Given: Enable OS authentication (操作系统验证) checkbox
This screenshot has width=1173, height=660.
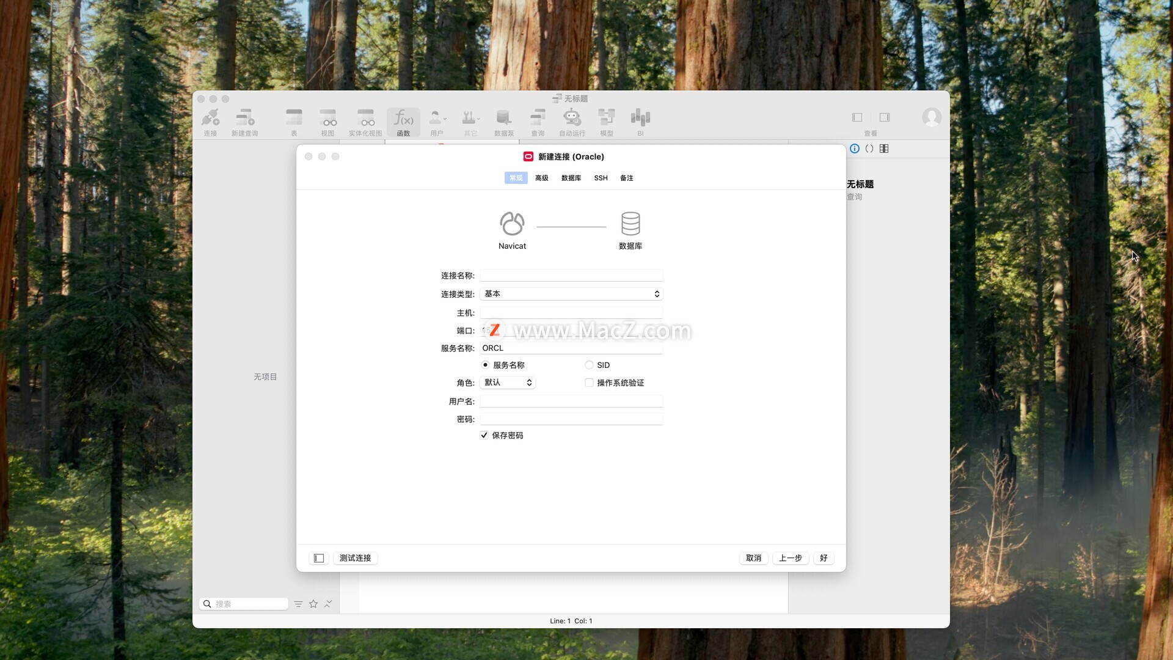Looking at the screenshot, I should coord(589,383).
